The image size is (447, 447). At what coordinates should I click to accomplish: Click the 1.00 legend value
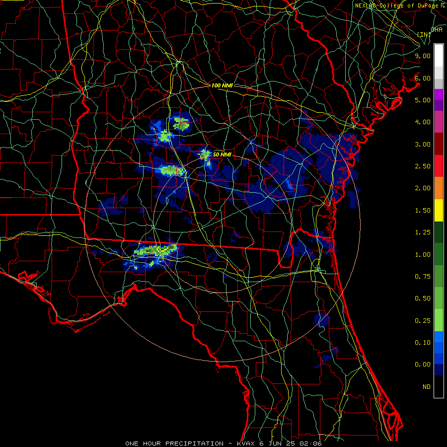click(x=423, y=255)
